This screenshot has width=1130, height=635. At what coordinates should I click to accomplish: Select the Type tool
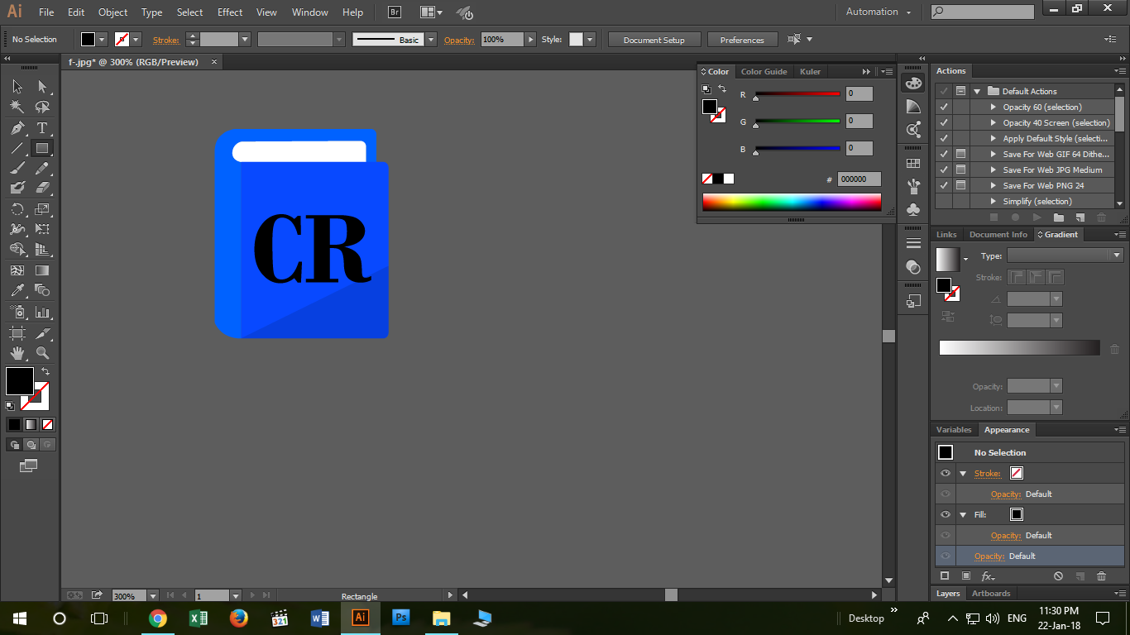[42, 127]
